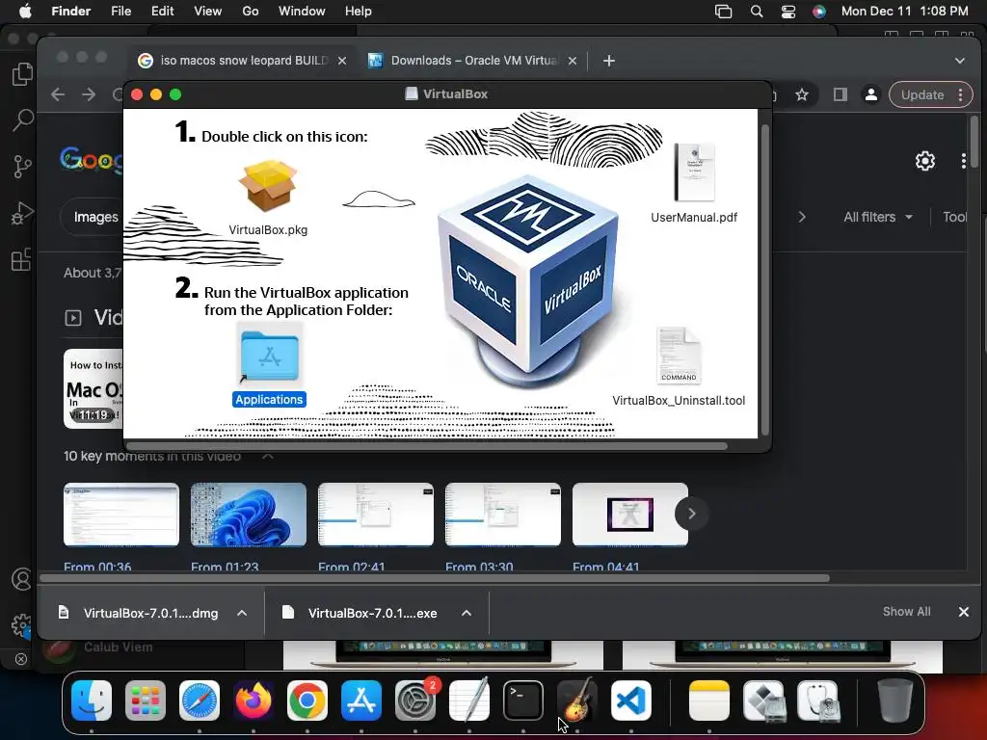Expand VirtualBox exe download options
The width and height of the screenshot is (987, 740).
point(467,613)
